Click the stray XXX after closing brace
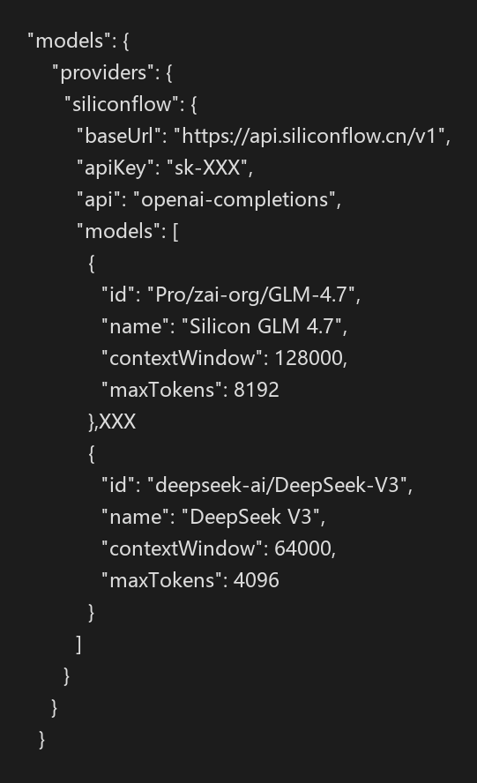 pos(117,422)
